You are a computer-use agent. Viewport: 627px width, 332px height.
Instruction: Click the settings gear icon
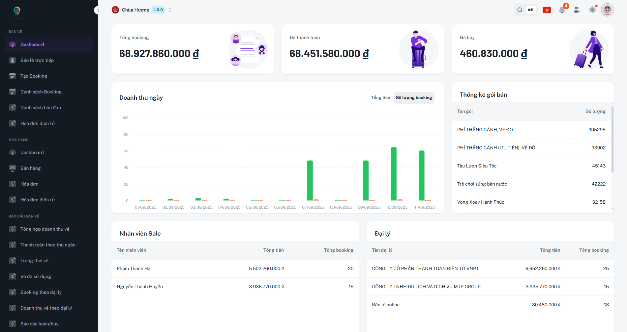point(592,10)
